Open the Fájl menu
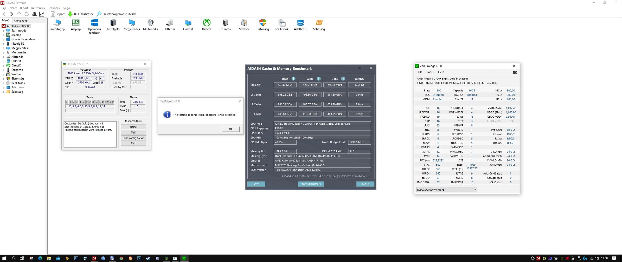This screenshot has width=622, height=262. 4,8
